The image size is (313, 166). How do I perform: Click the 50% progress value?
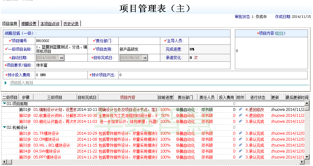click(165, 115)
